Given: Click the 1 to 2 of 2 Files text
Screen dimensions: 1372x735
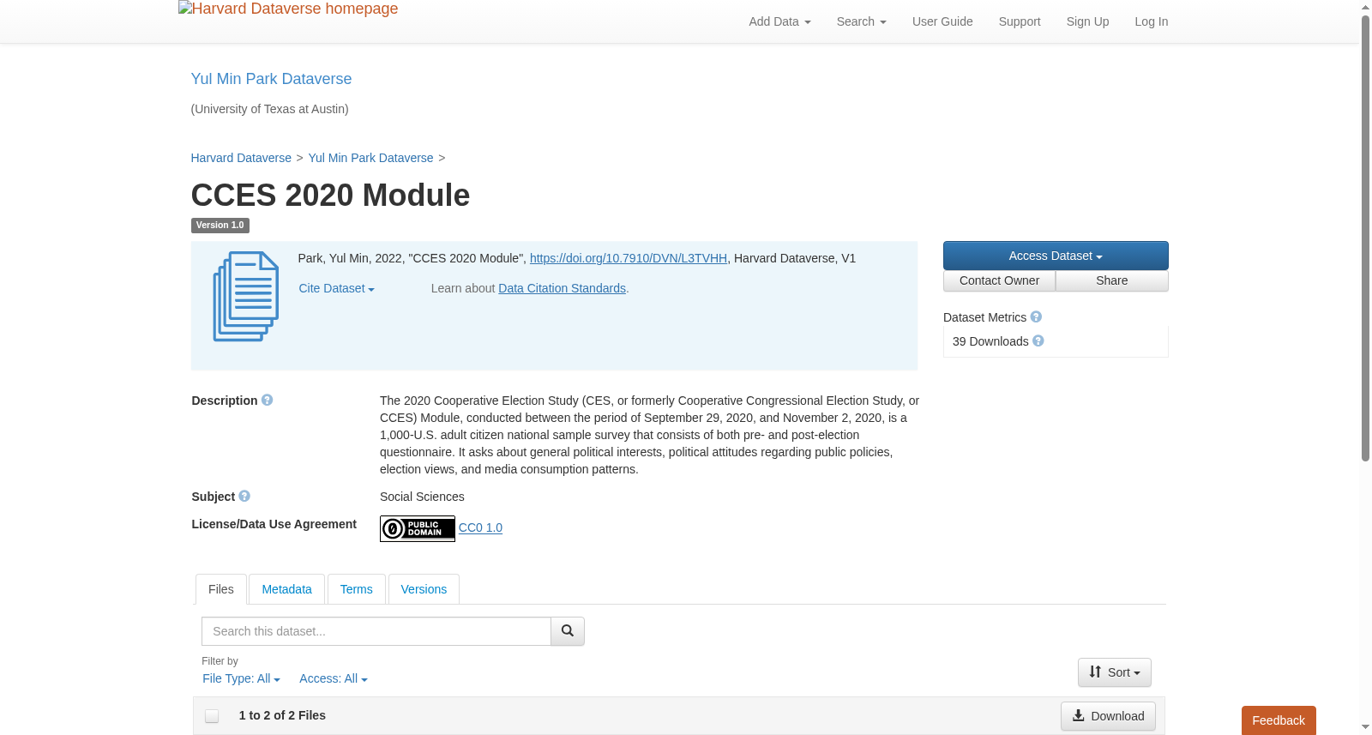Looking at the screenshot, I should click(x=282, y=715).
